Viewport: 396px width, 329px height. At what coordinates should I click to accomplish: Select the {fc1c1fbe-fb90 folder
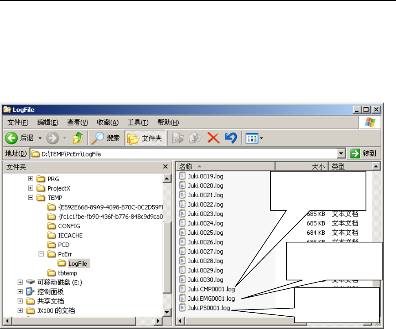(105, 217)
